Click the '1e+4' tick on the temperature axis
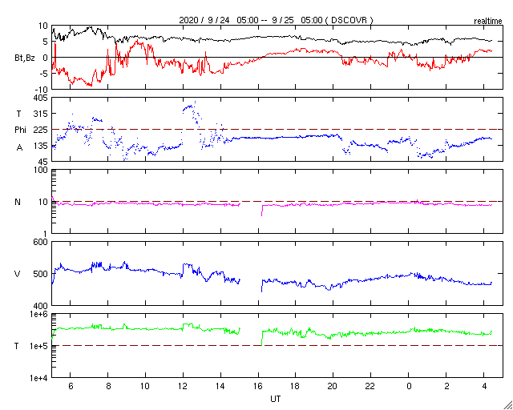 [x=38, y=378]
